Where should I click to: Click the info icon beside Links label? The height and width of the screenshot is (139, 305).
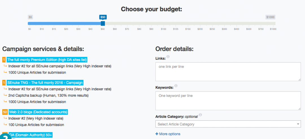point(168,57)
